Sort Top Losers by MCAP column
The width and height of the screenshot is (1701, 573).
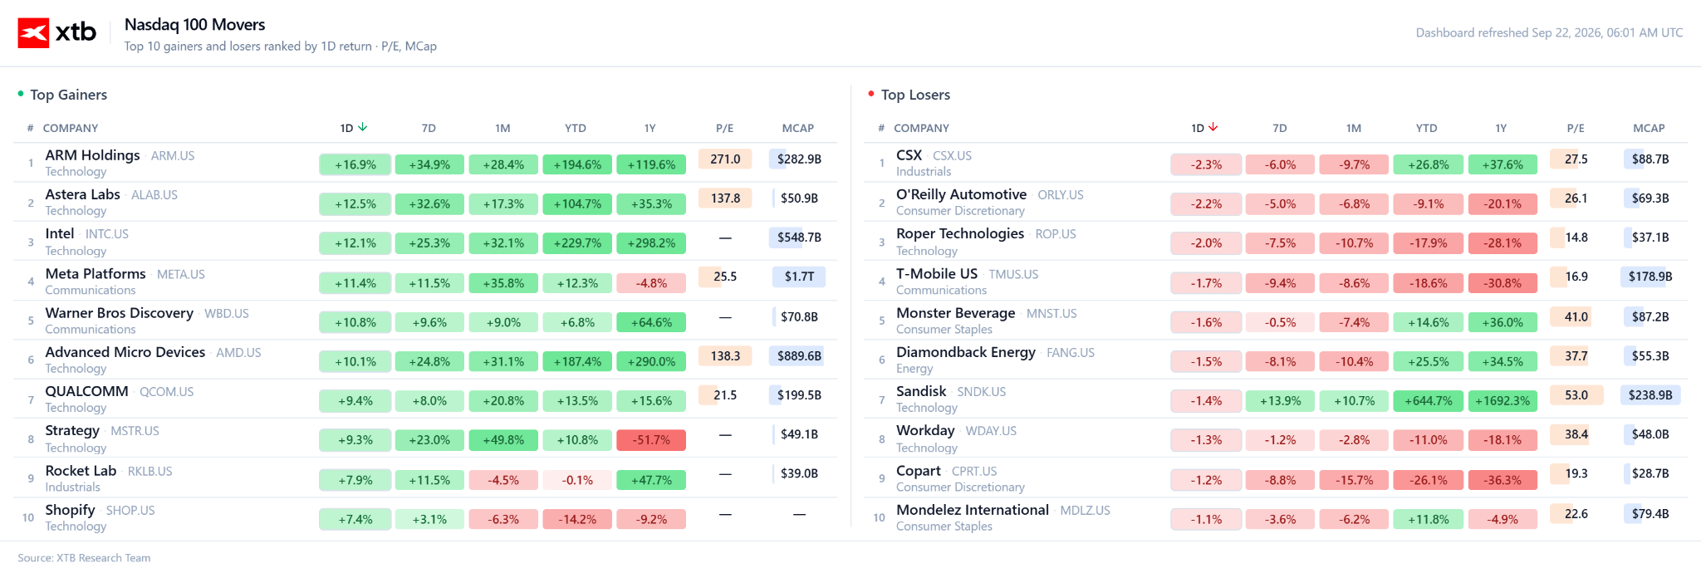pos(1649,128)
